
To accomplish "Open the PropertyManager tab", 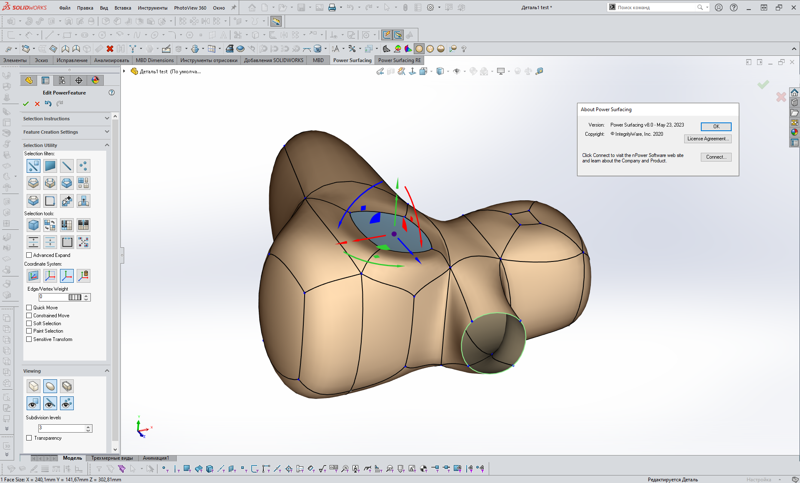I will pyautogui.click(x=45, y=80).
